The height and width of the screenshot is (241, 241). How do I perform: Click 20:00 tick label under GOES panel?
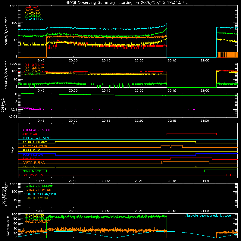[73, 121]
